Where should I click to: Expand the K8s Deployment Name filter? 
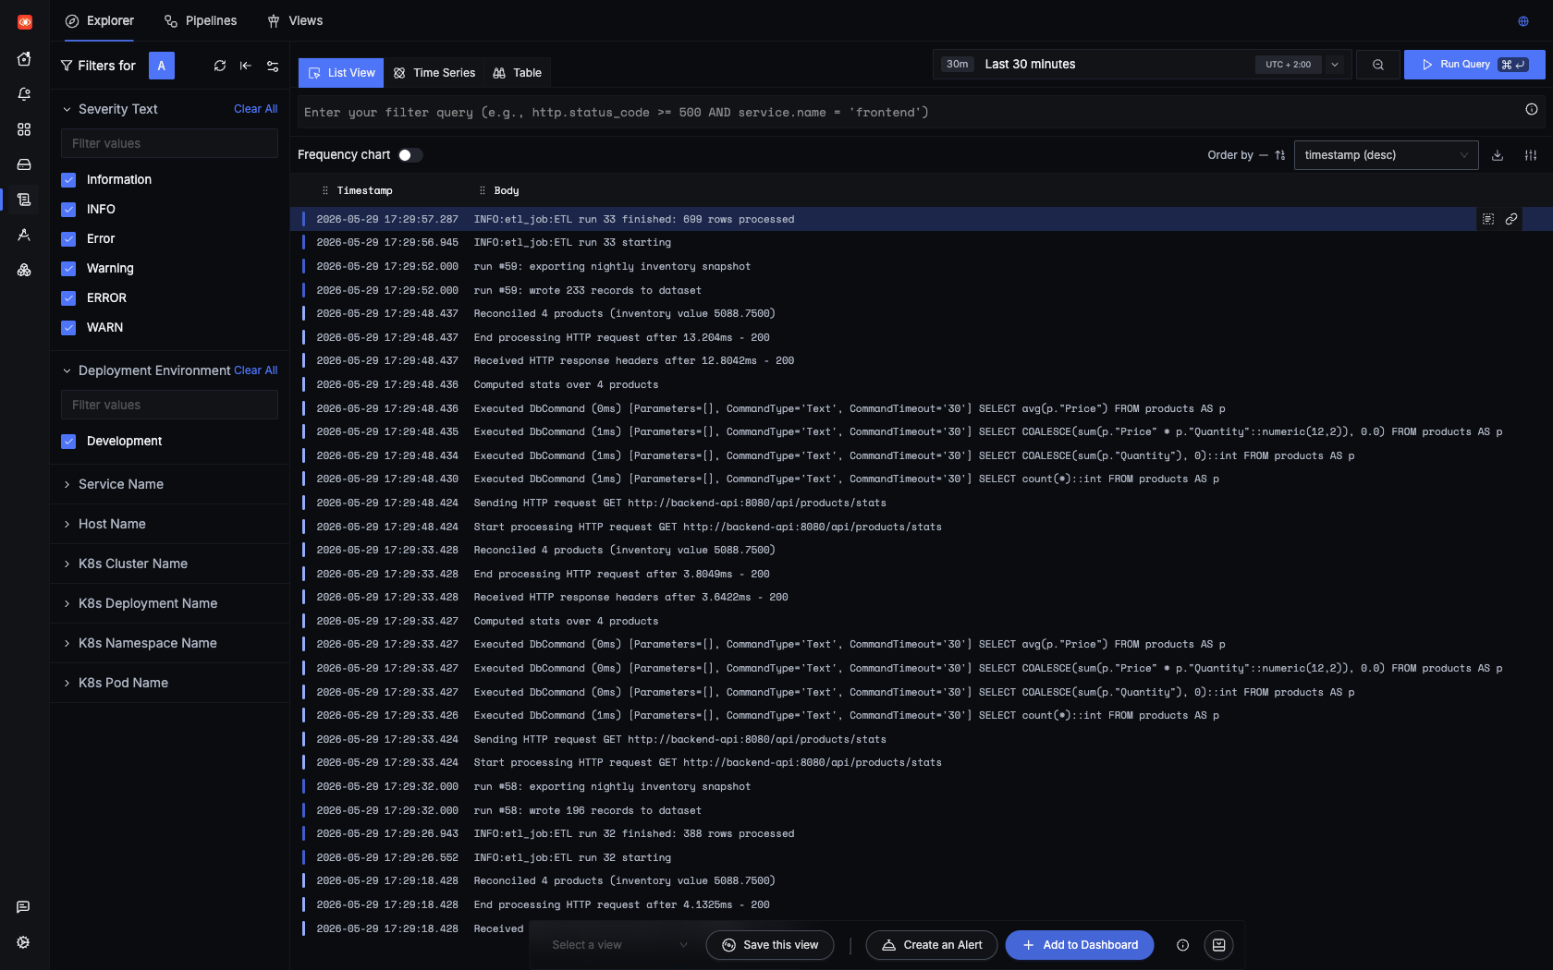pyautogui.click(x=169, y=603)
